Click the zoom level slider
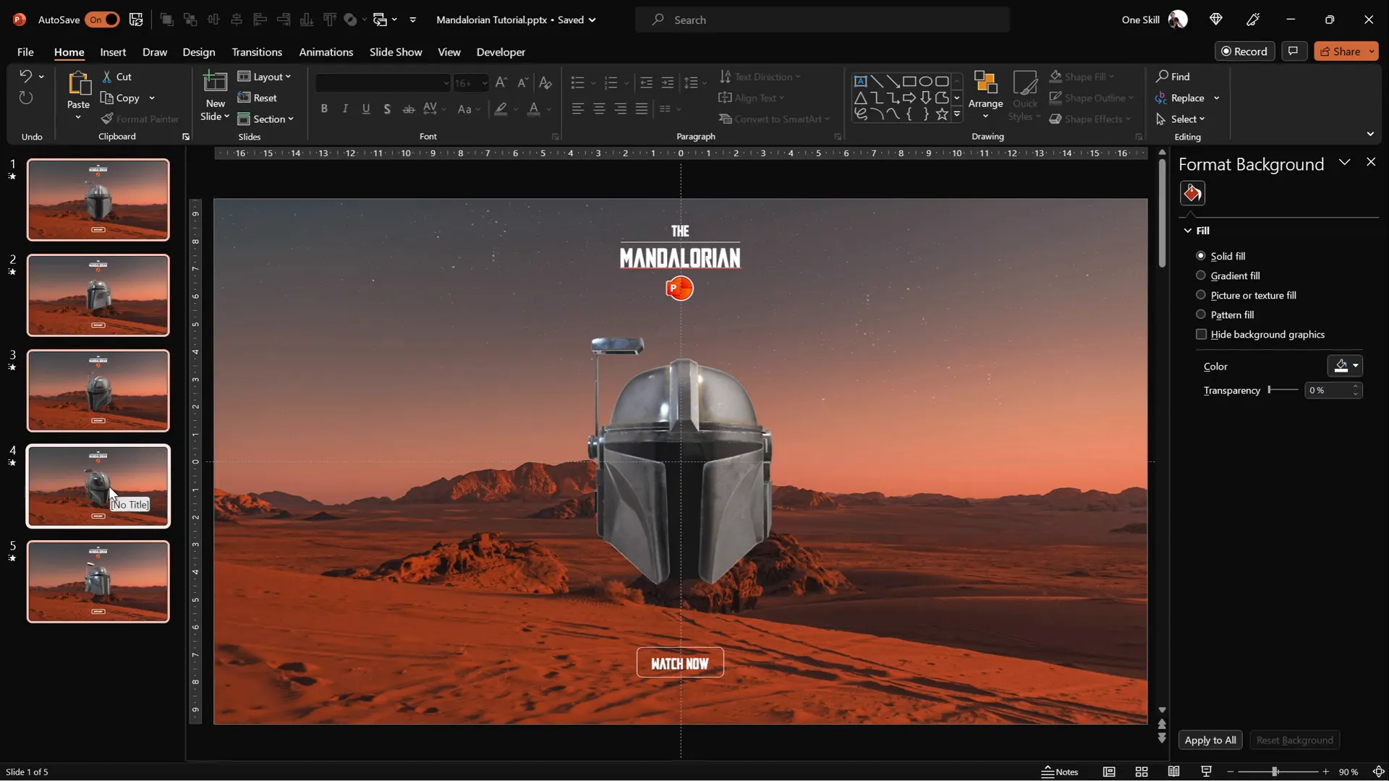 pos(1278,772)
